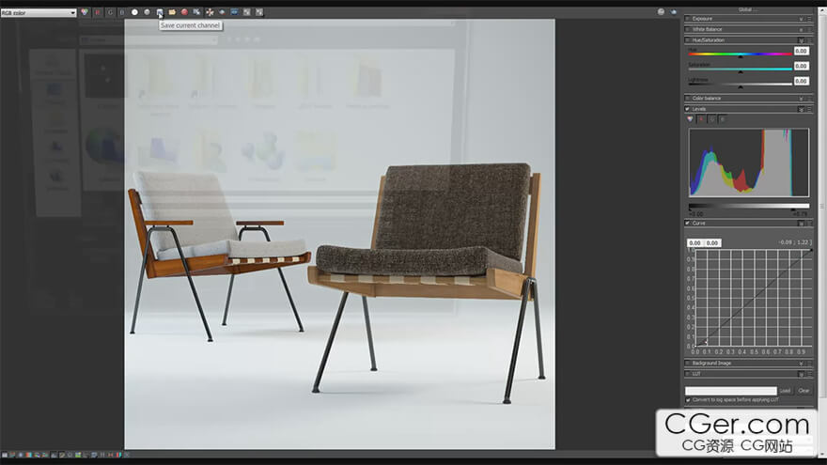Open the LUT options menu icon
Viewport: 827px width, 465px height.
809,374
